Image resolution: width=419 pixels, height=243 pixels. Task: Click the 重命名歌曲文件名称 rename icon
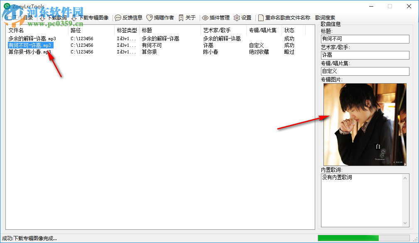(262, 17)
